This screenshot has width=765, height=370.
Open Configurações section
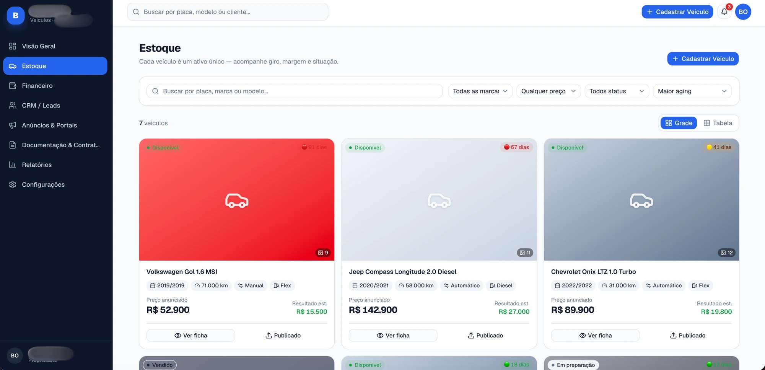tap(55, 184)
